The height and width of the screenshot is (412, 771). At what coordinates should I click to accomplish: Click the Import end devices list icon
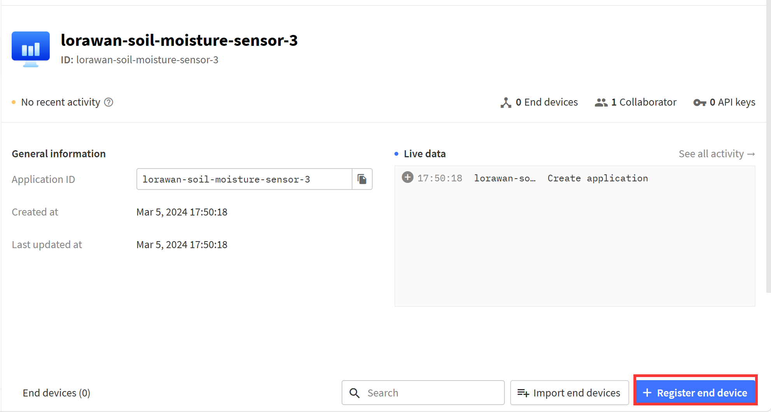[x=523, y=393]
